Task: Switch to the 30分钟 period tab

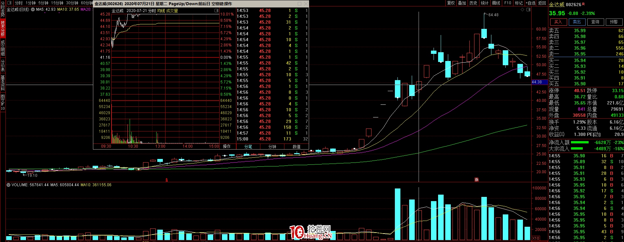Action: click(72, 3)
